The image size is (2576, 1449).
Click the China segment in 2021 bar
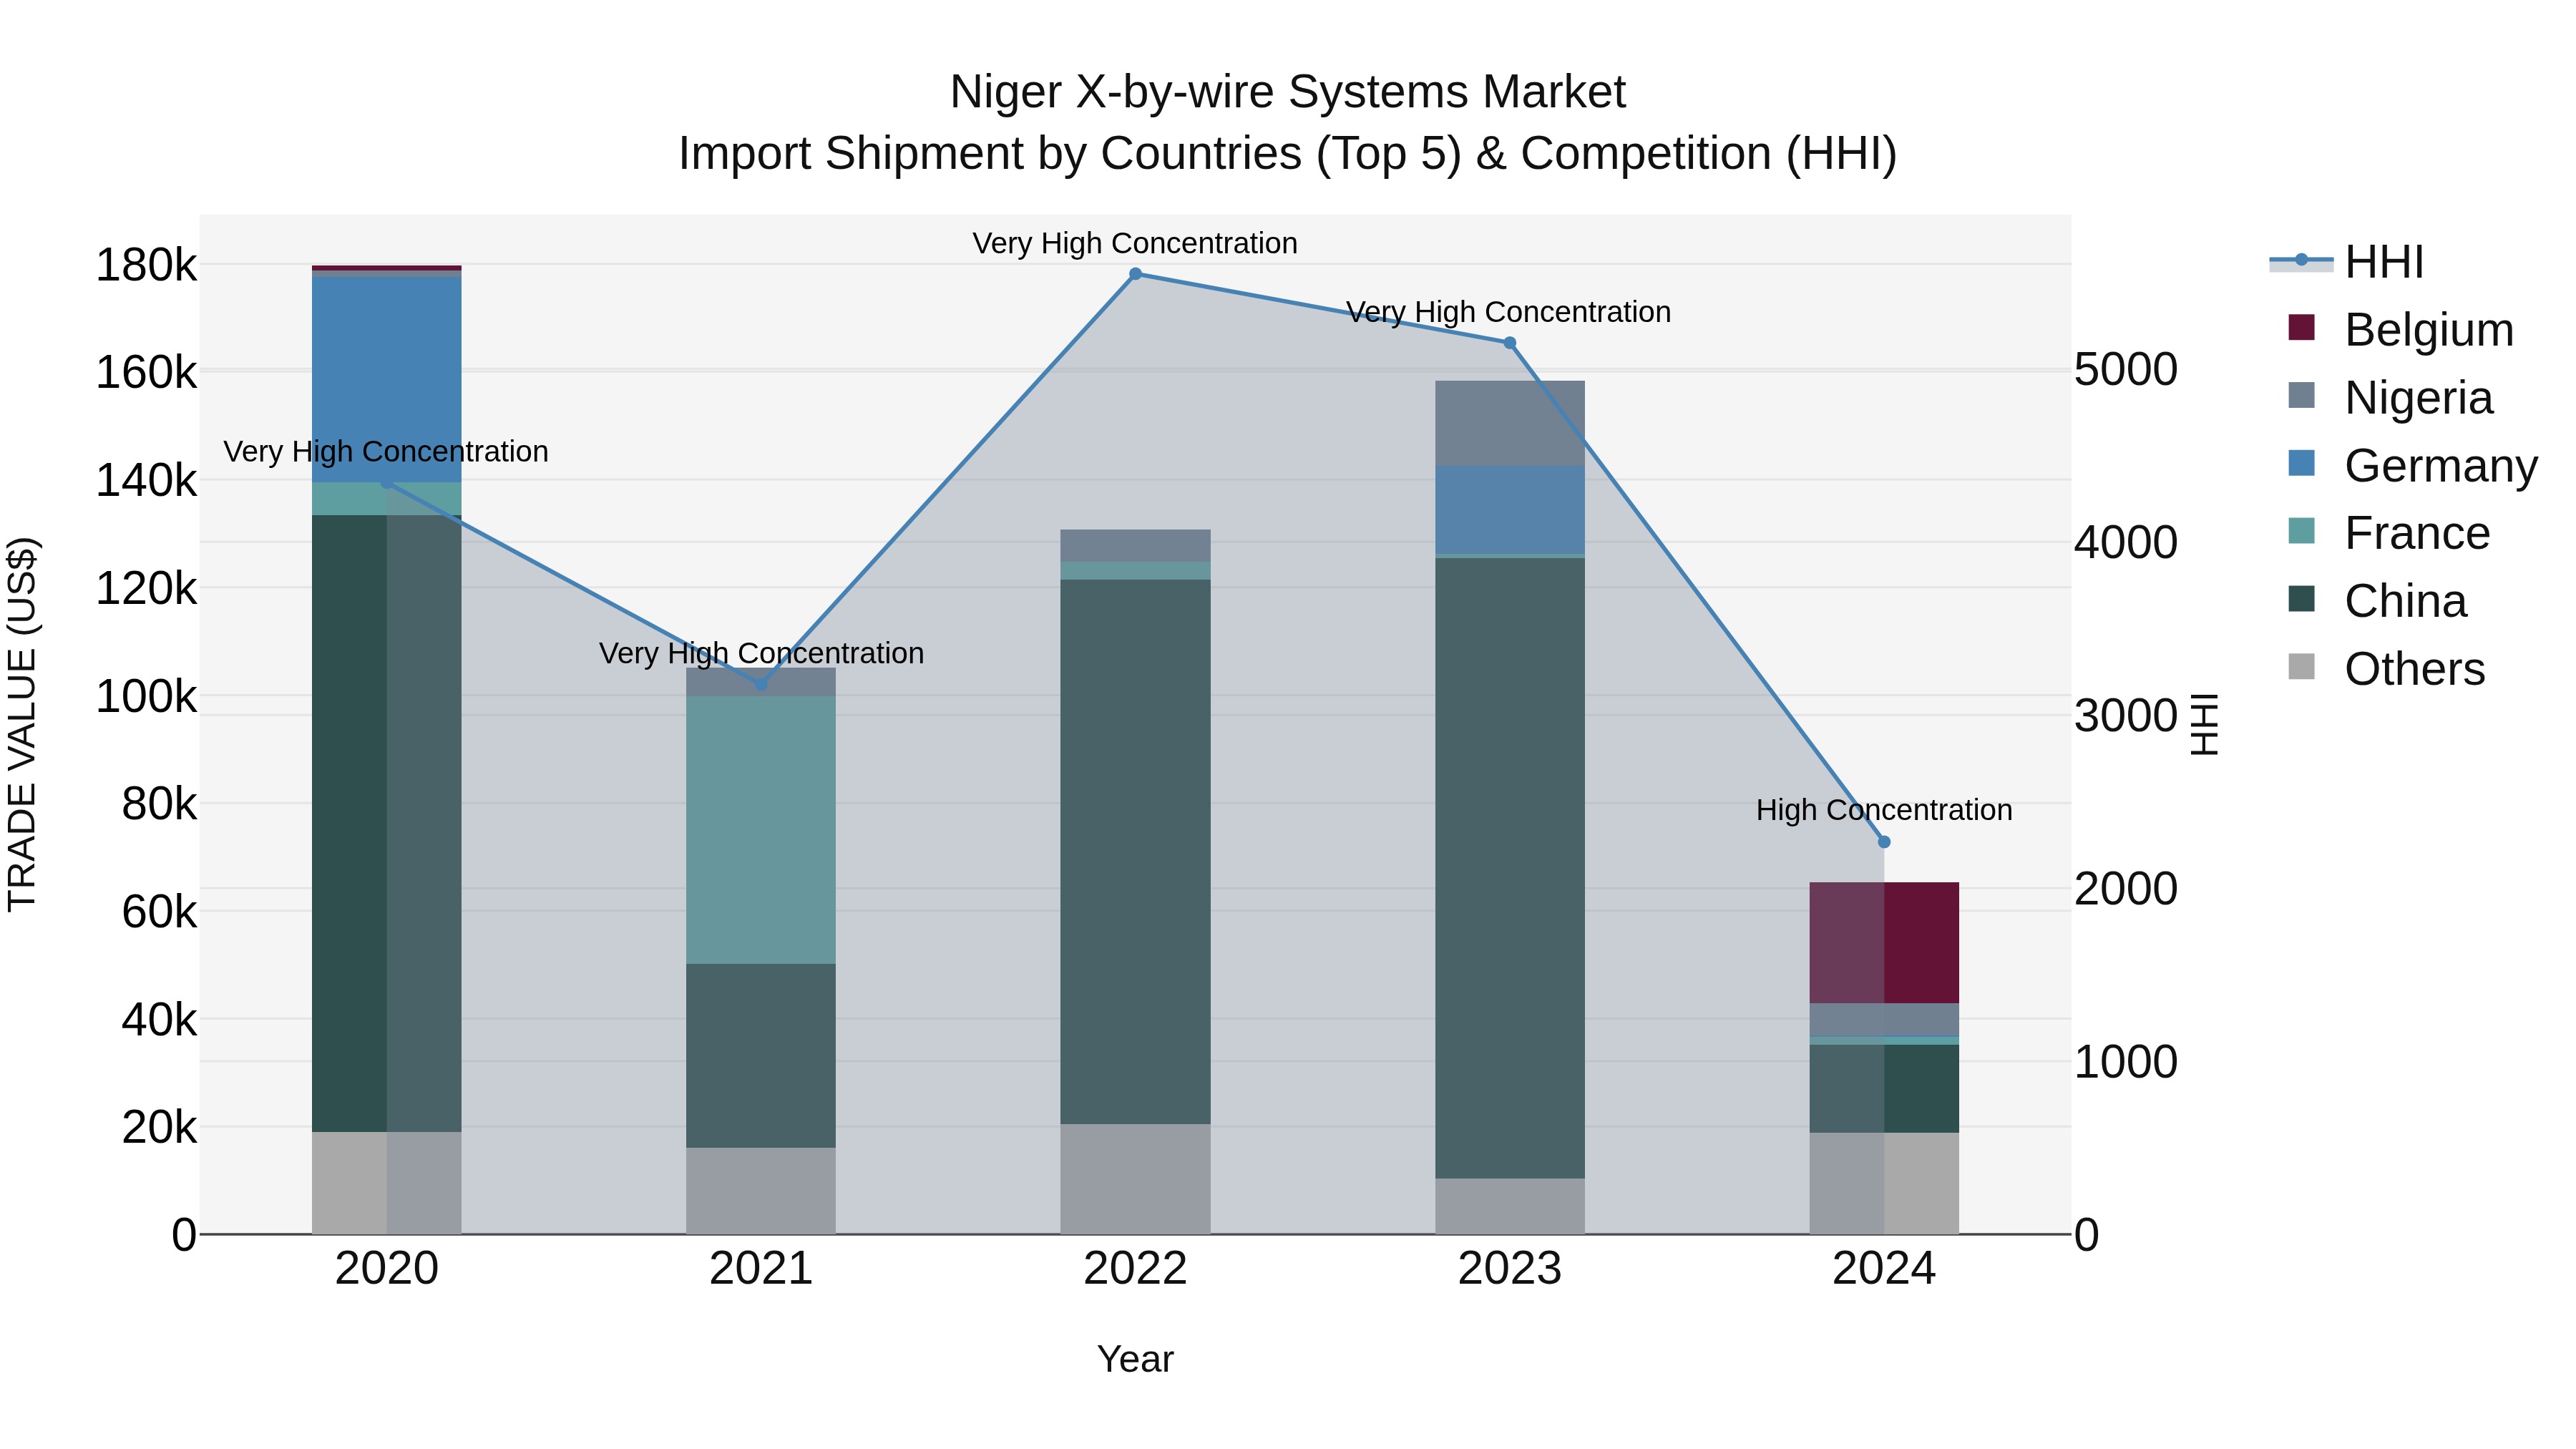coord(761,1056)
